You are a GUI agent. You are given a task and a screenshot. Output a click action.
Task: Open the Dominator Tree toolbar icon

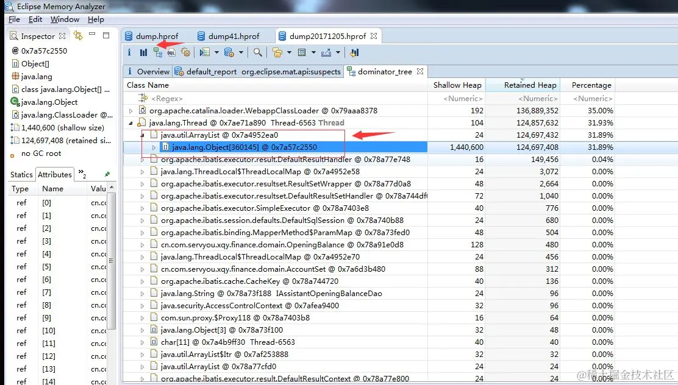click(x=158, y=52)
